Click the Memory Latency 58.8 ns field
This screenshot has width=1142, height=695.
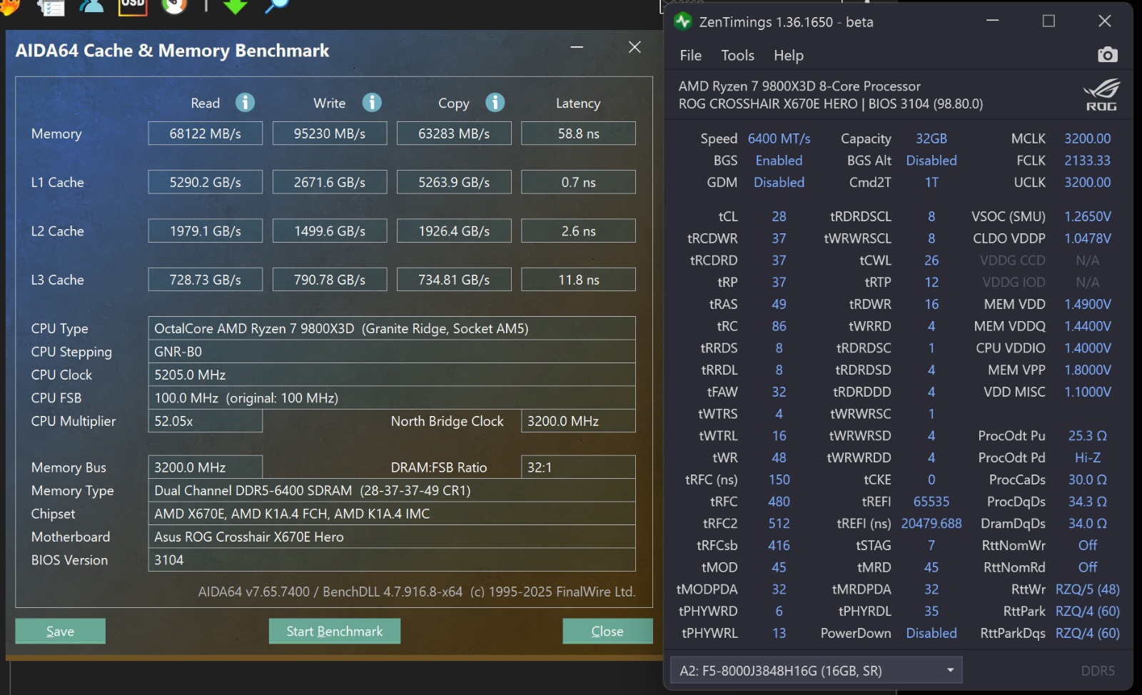pyautogui.click(x=578, y=133)
